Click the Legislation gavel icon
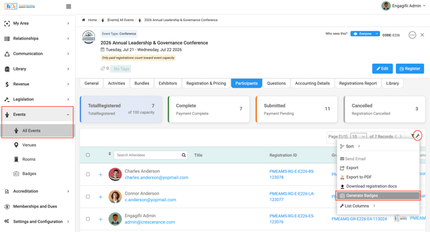The image size is (430, 232). pos(7,99)
